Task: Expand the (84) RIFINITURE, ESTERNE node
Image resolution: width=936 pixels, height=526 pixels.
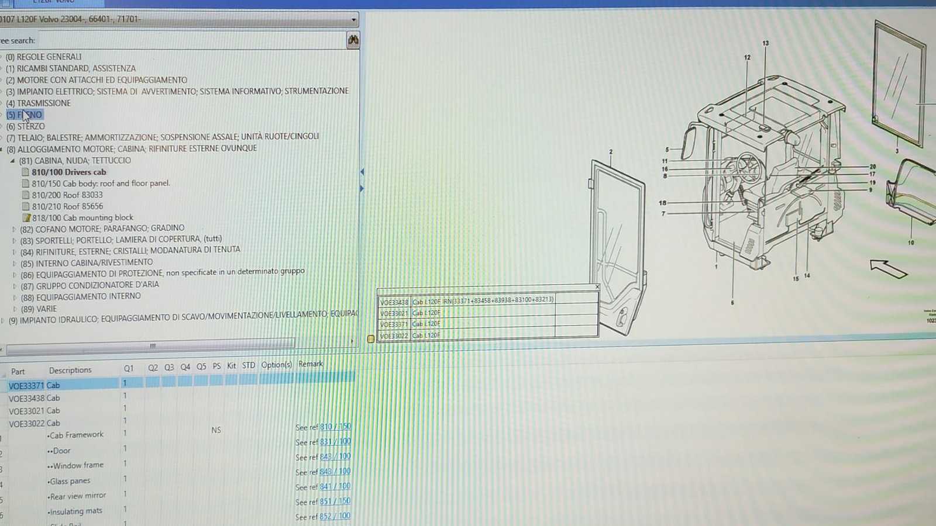Action: [14, 252]
